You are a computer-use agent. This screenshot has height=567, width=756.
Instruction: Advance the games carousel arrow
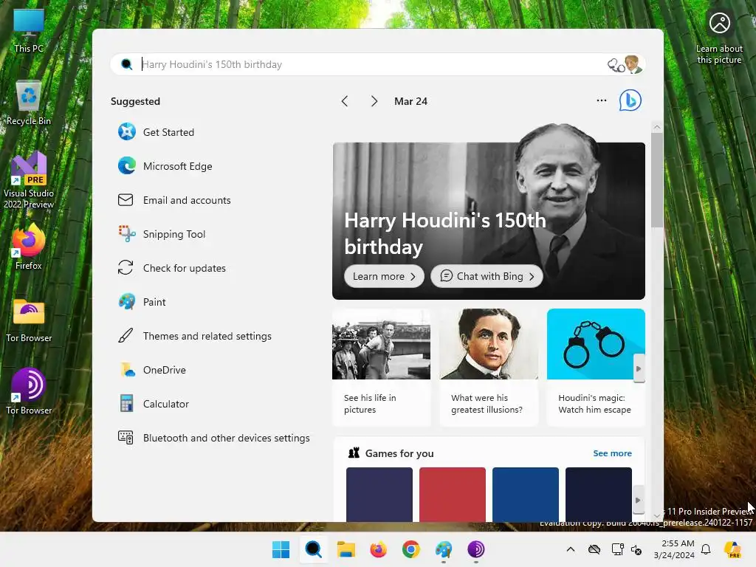tap(638, 500)
